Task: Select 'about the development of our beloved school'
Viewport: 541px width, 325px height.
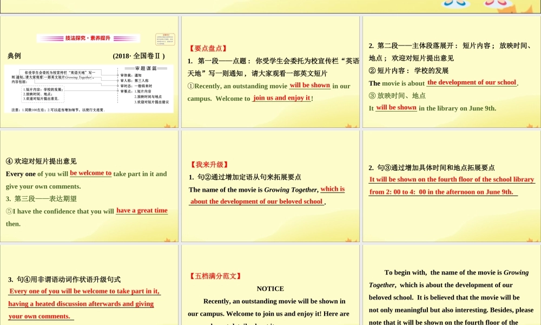Action: [x=256, y=201]
